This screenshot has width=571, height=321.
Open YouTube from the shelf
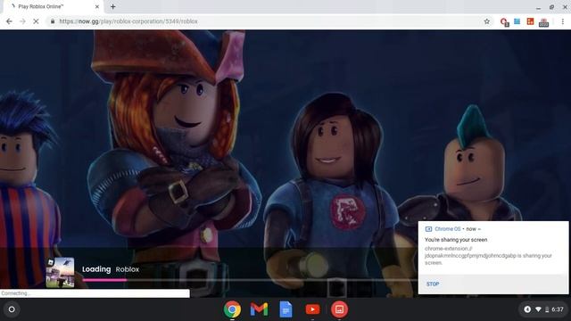click(312, 309)
